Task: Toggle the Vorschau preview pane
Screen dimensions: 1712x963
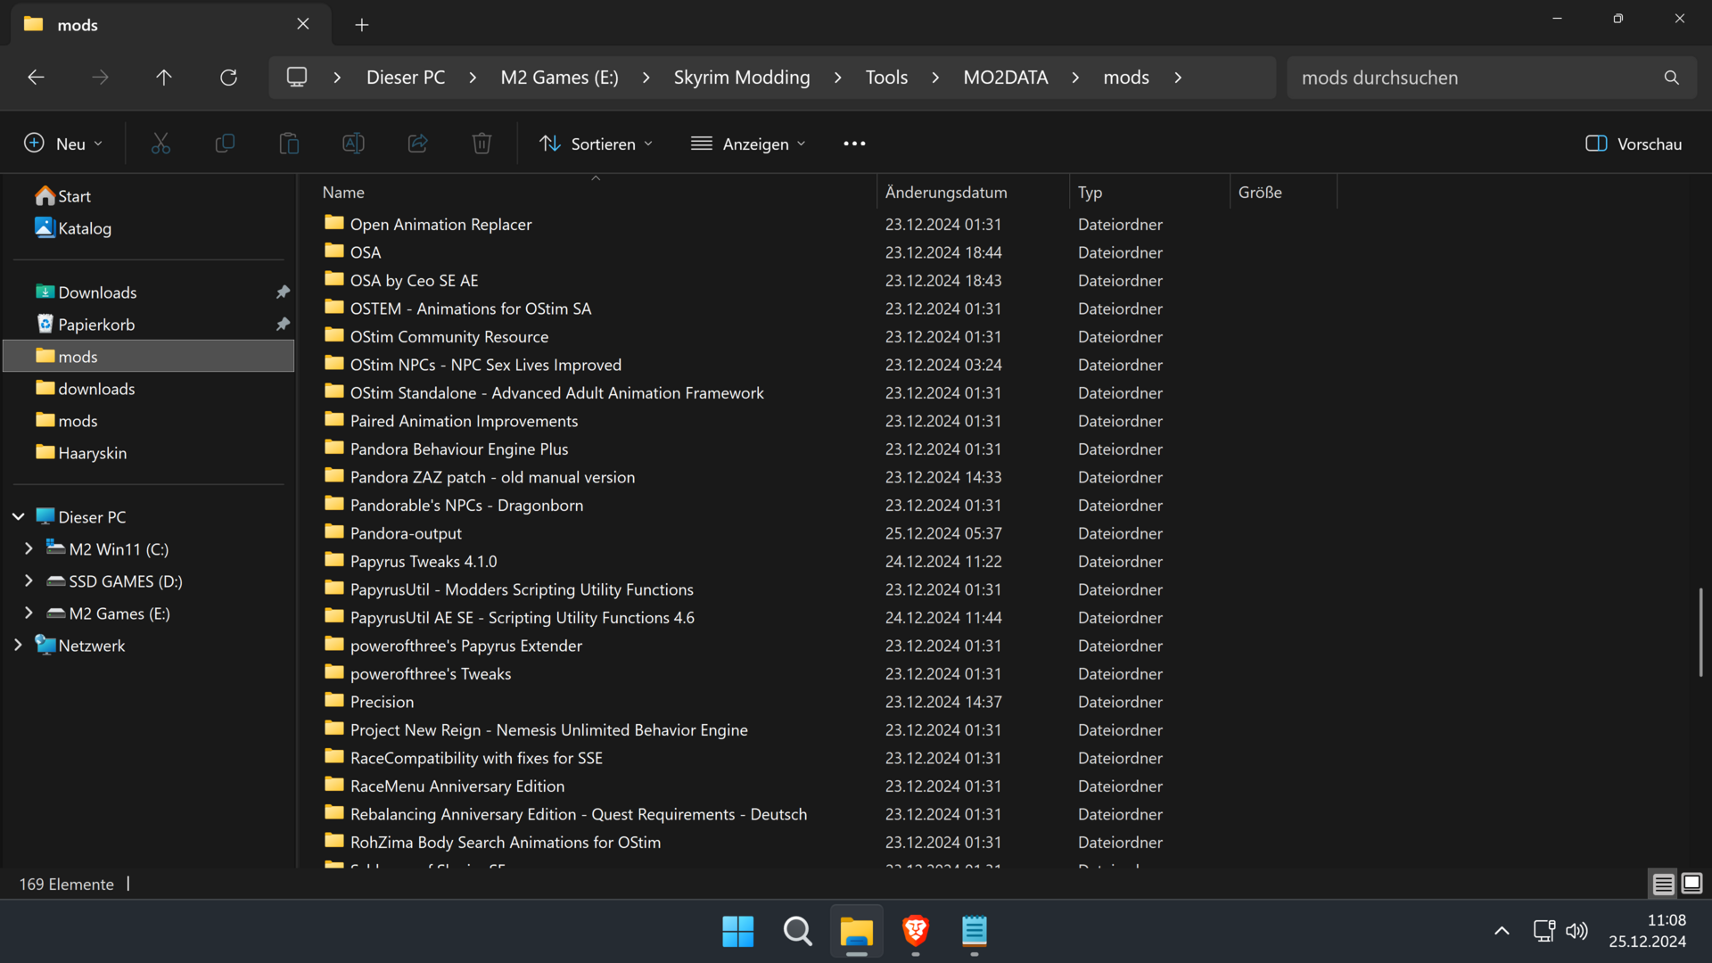Action: click(x=1634, y=144)
